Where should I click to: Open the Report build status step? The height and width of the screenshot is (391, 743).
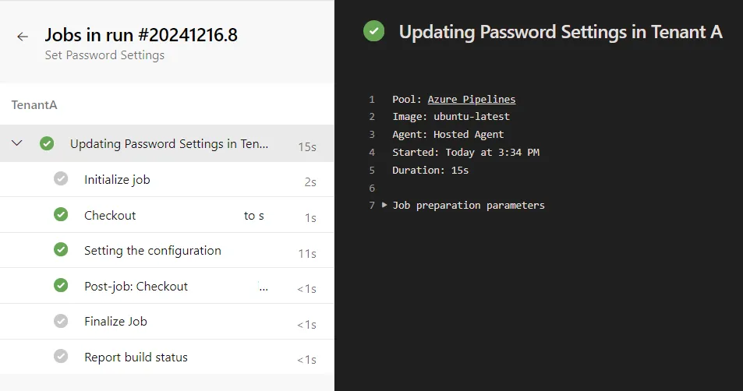[136, 357]
